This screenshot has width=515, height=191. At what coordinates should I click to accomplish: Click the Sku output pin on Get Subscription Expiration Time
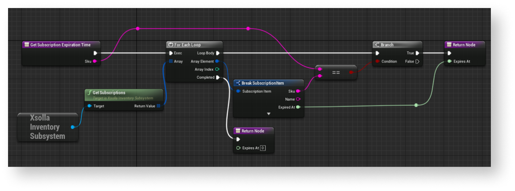click(x=95, y=61)
